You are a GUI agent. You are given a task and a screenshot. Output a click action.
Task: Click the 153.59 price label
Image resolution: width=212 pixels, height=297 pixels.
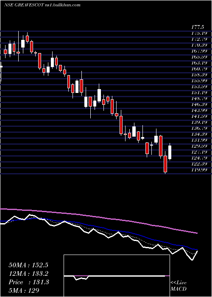pos(200,87)
